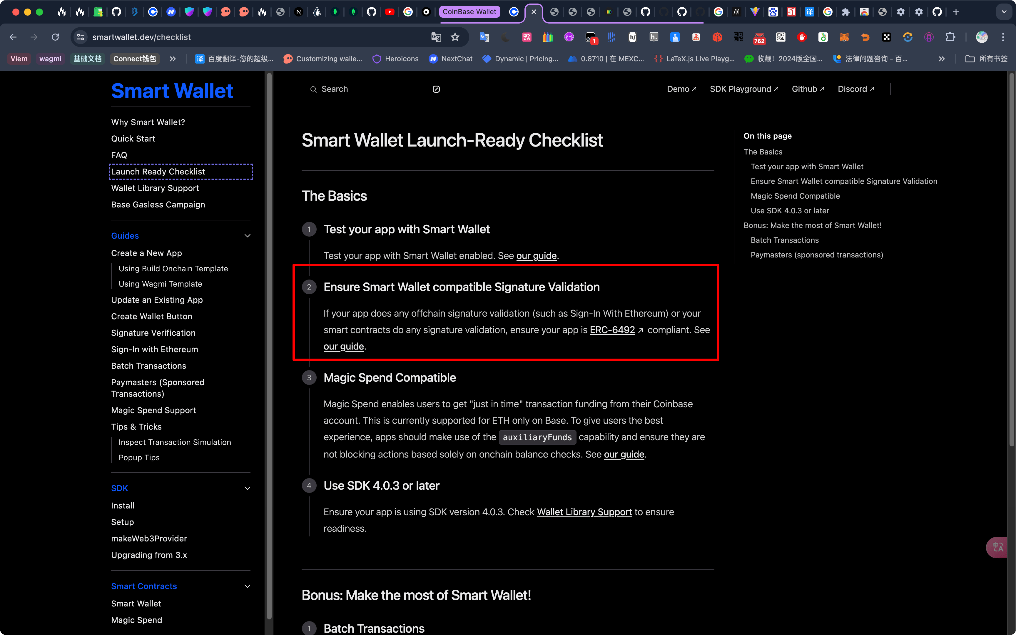Click the red dice extension icon
Image resolution: width=1016 pixels, height=635 pixels.
click(717, 37)
